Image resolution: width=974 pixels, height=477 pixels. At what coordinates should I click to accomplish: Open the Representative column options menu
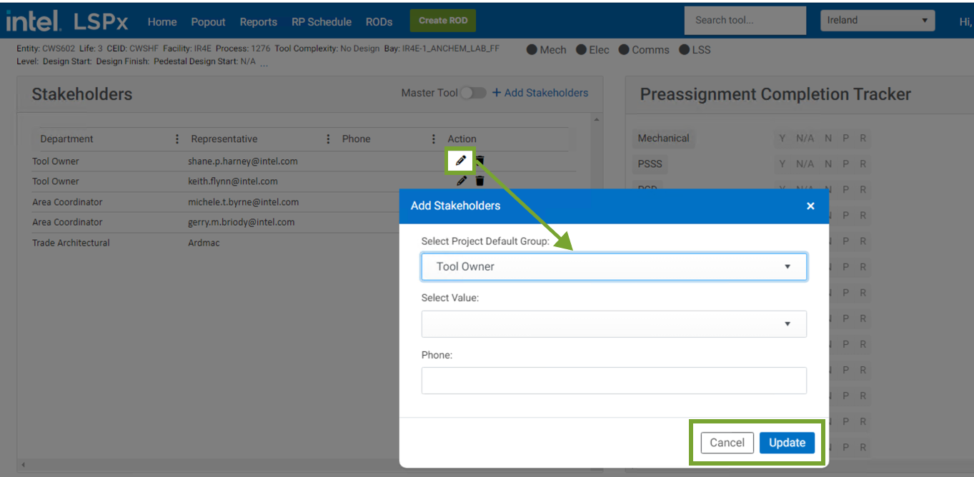tap(328, 139)
